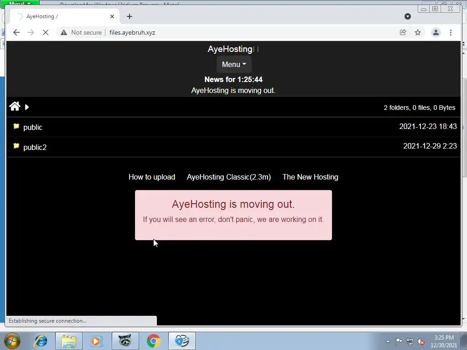The image size is (467, 350).
Task: Click the 'AyeHosting is moving out.' alert heading
Action: click(x=233, y=204)
